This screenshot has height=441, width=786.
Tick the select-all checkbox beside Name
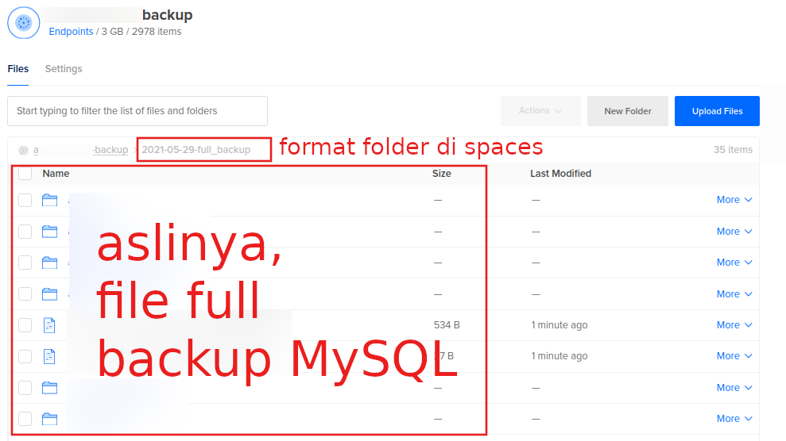pyautogui.click(x=25, y=174)
